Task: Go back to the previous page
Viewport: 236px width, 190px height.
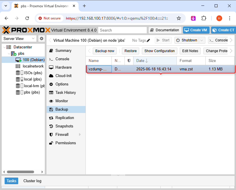Action: pos(6,18)
